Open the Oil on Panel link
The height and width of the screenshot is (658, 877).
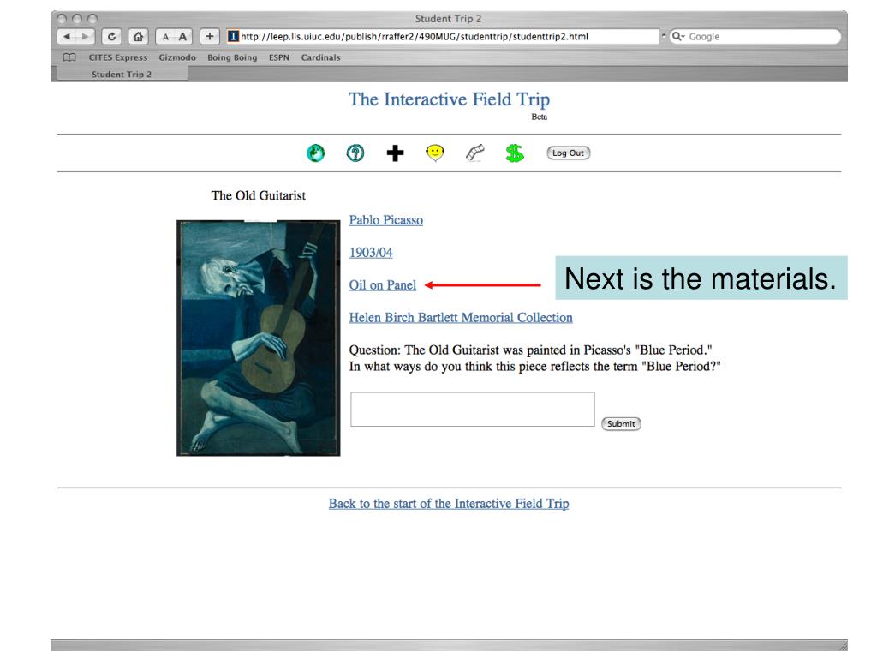coord(383,284)
